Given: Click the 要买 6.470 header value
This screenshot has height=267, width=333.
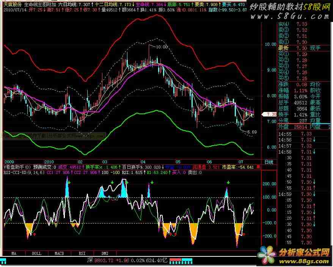Looking at the screenshot, I should (x=233, y=5).
